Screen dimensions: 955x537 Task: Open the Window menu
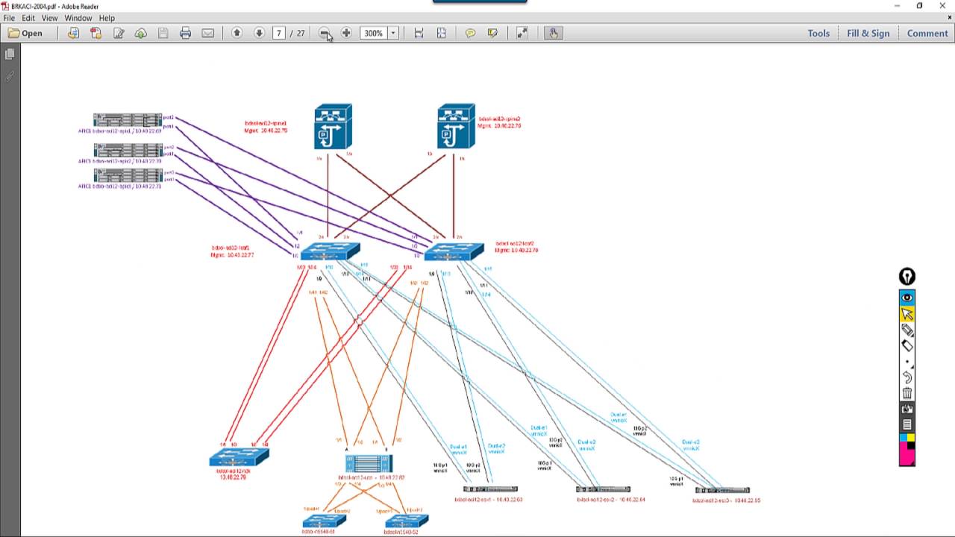pyautogui.click(x=78, y=18)
